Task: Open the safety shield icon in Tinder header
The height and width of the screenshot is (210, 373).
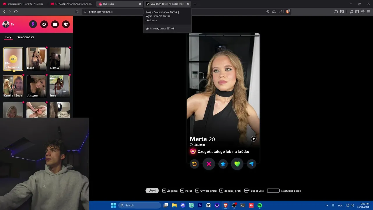Action: point(66,24)
